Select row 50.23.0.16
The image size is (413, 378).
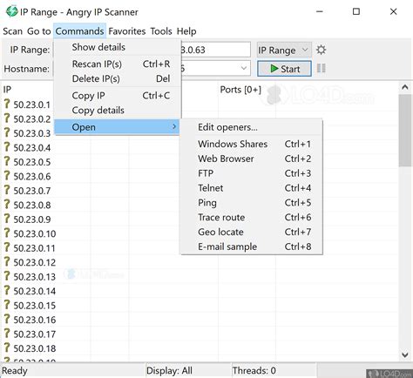pos(35,320)
